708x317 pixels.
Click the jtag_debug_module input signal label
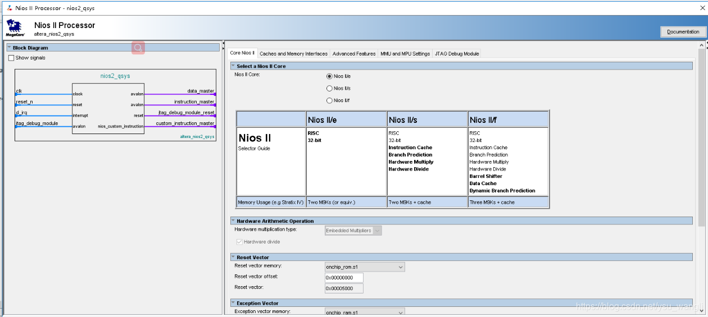(x=37, y=123)
